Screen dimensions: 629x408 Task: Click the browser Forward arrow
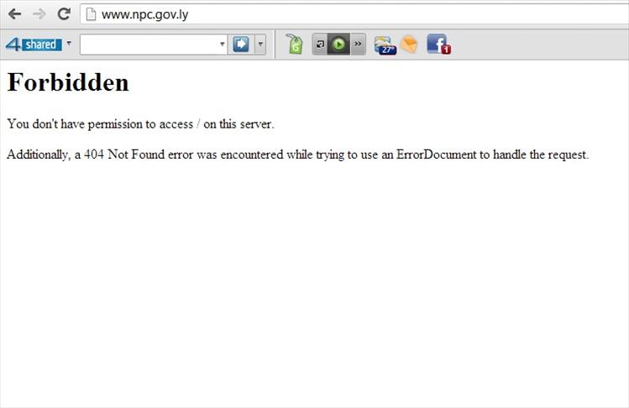click(x=39, y=14)
